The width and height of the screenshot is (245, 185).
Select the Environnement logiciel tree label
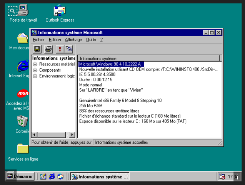pyautogui.click(x=57, y=76)
